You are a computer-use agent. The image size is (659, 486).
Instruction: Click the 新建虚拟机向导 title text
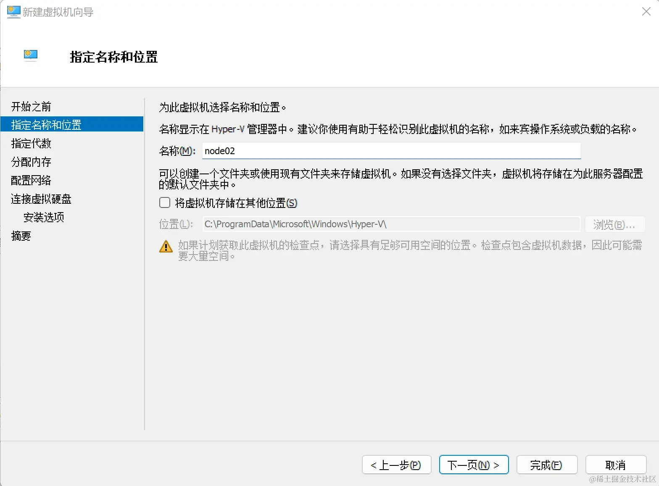(x=58, y=12)
